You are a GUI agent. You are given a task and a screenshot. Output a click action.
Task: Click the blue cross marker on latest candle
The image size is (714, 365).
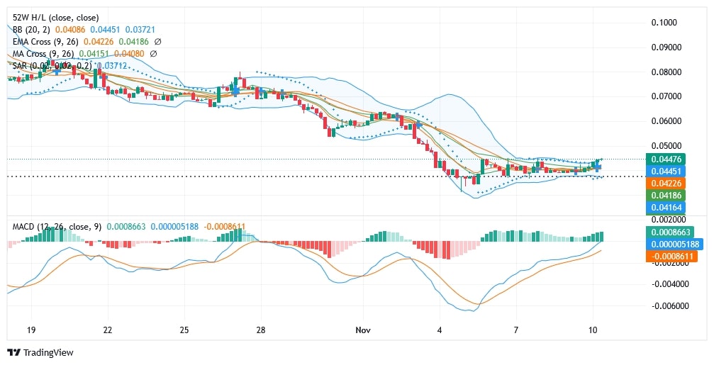(598, 167)
